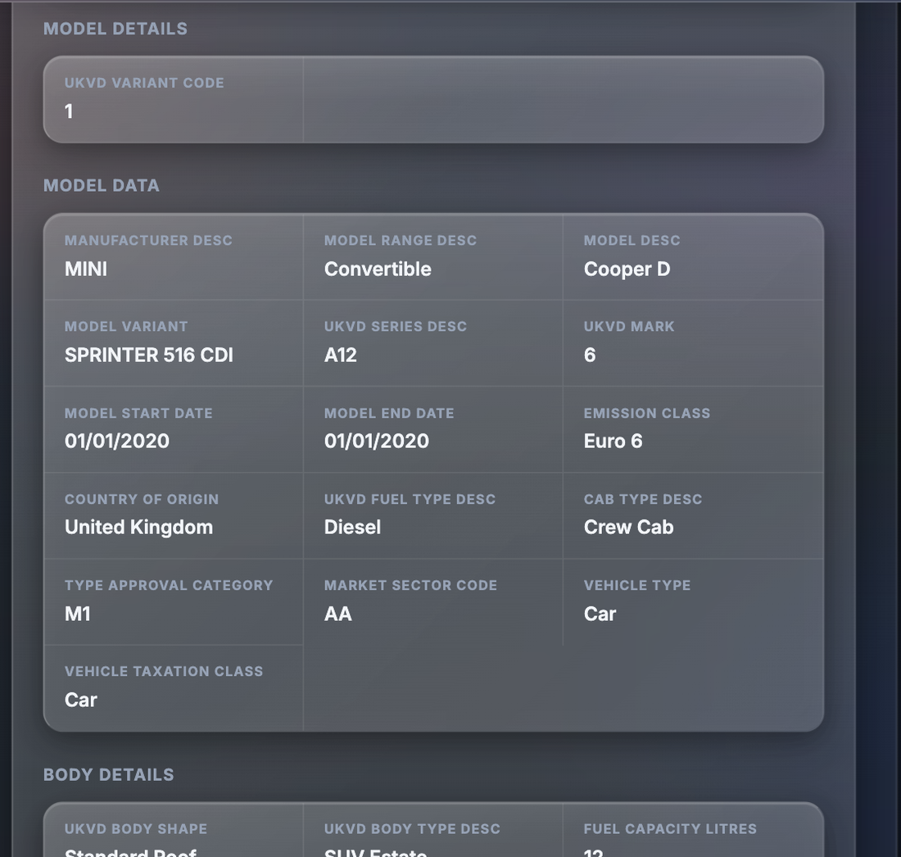The height and width of the screenshot is (857, 901).
Task: Select the model start date 01/01/2020
Action: click(117, 441)
